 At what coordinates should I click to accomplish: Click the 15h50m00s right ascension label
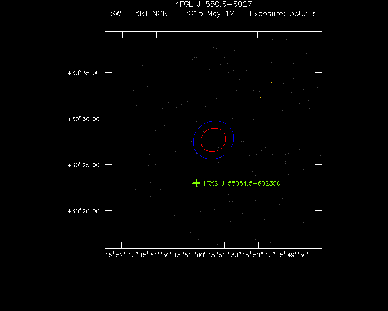pos(258,255)
